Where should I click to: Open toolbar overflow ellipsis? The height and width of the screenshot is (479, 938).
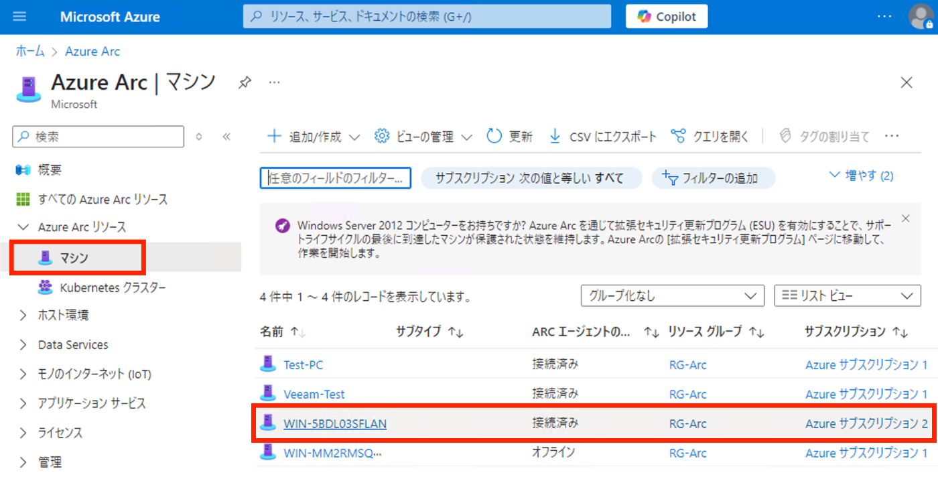click(x=891, y=137)
